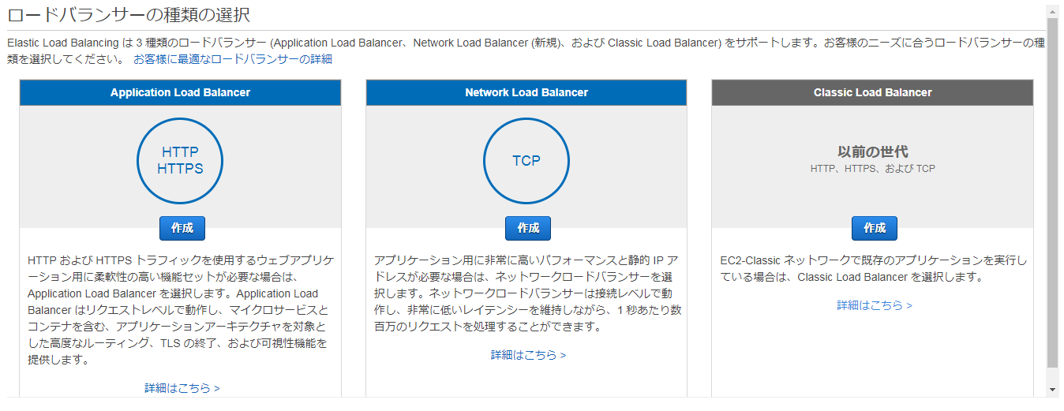The width and height of the screenshot is (1064, 411).
Task: Click the EC2-Classic description text
Action: 872,268
